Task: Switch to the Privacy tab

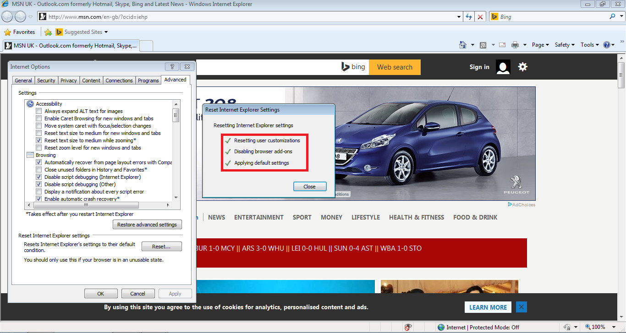Action: 69,81
